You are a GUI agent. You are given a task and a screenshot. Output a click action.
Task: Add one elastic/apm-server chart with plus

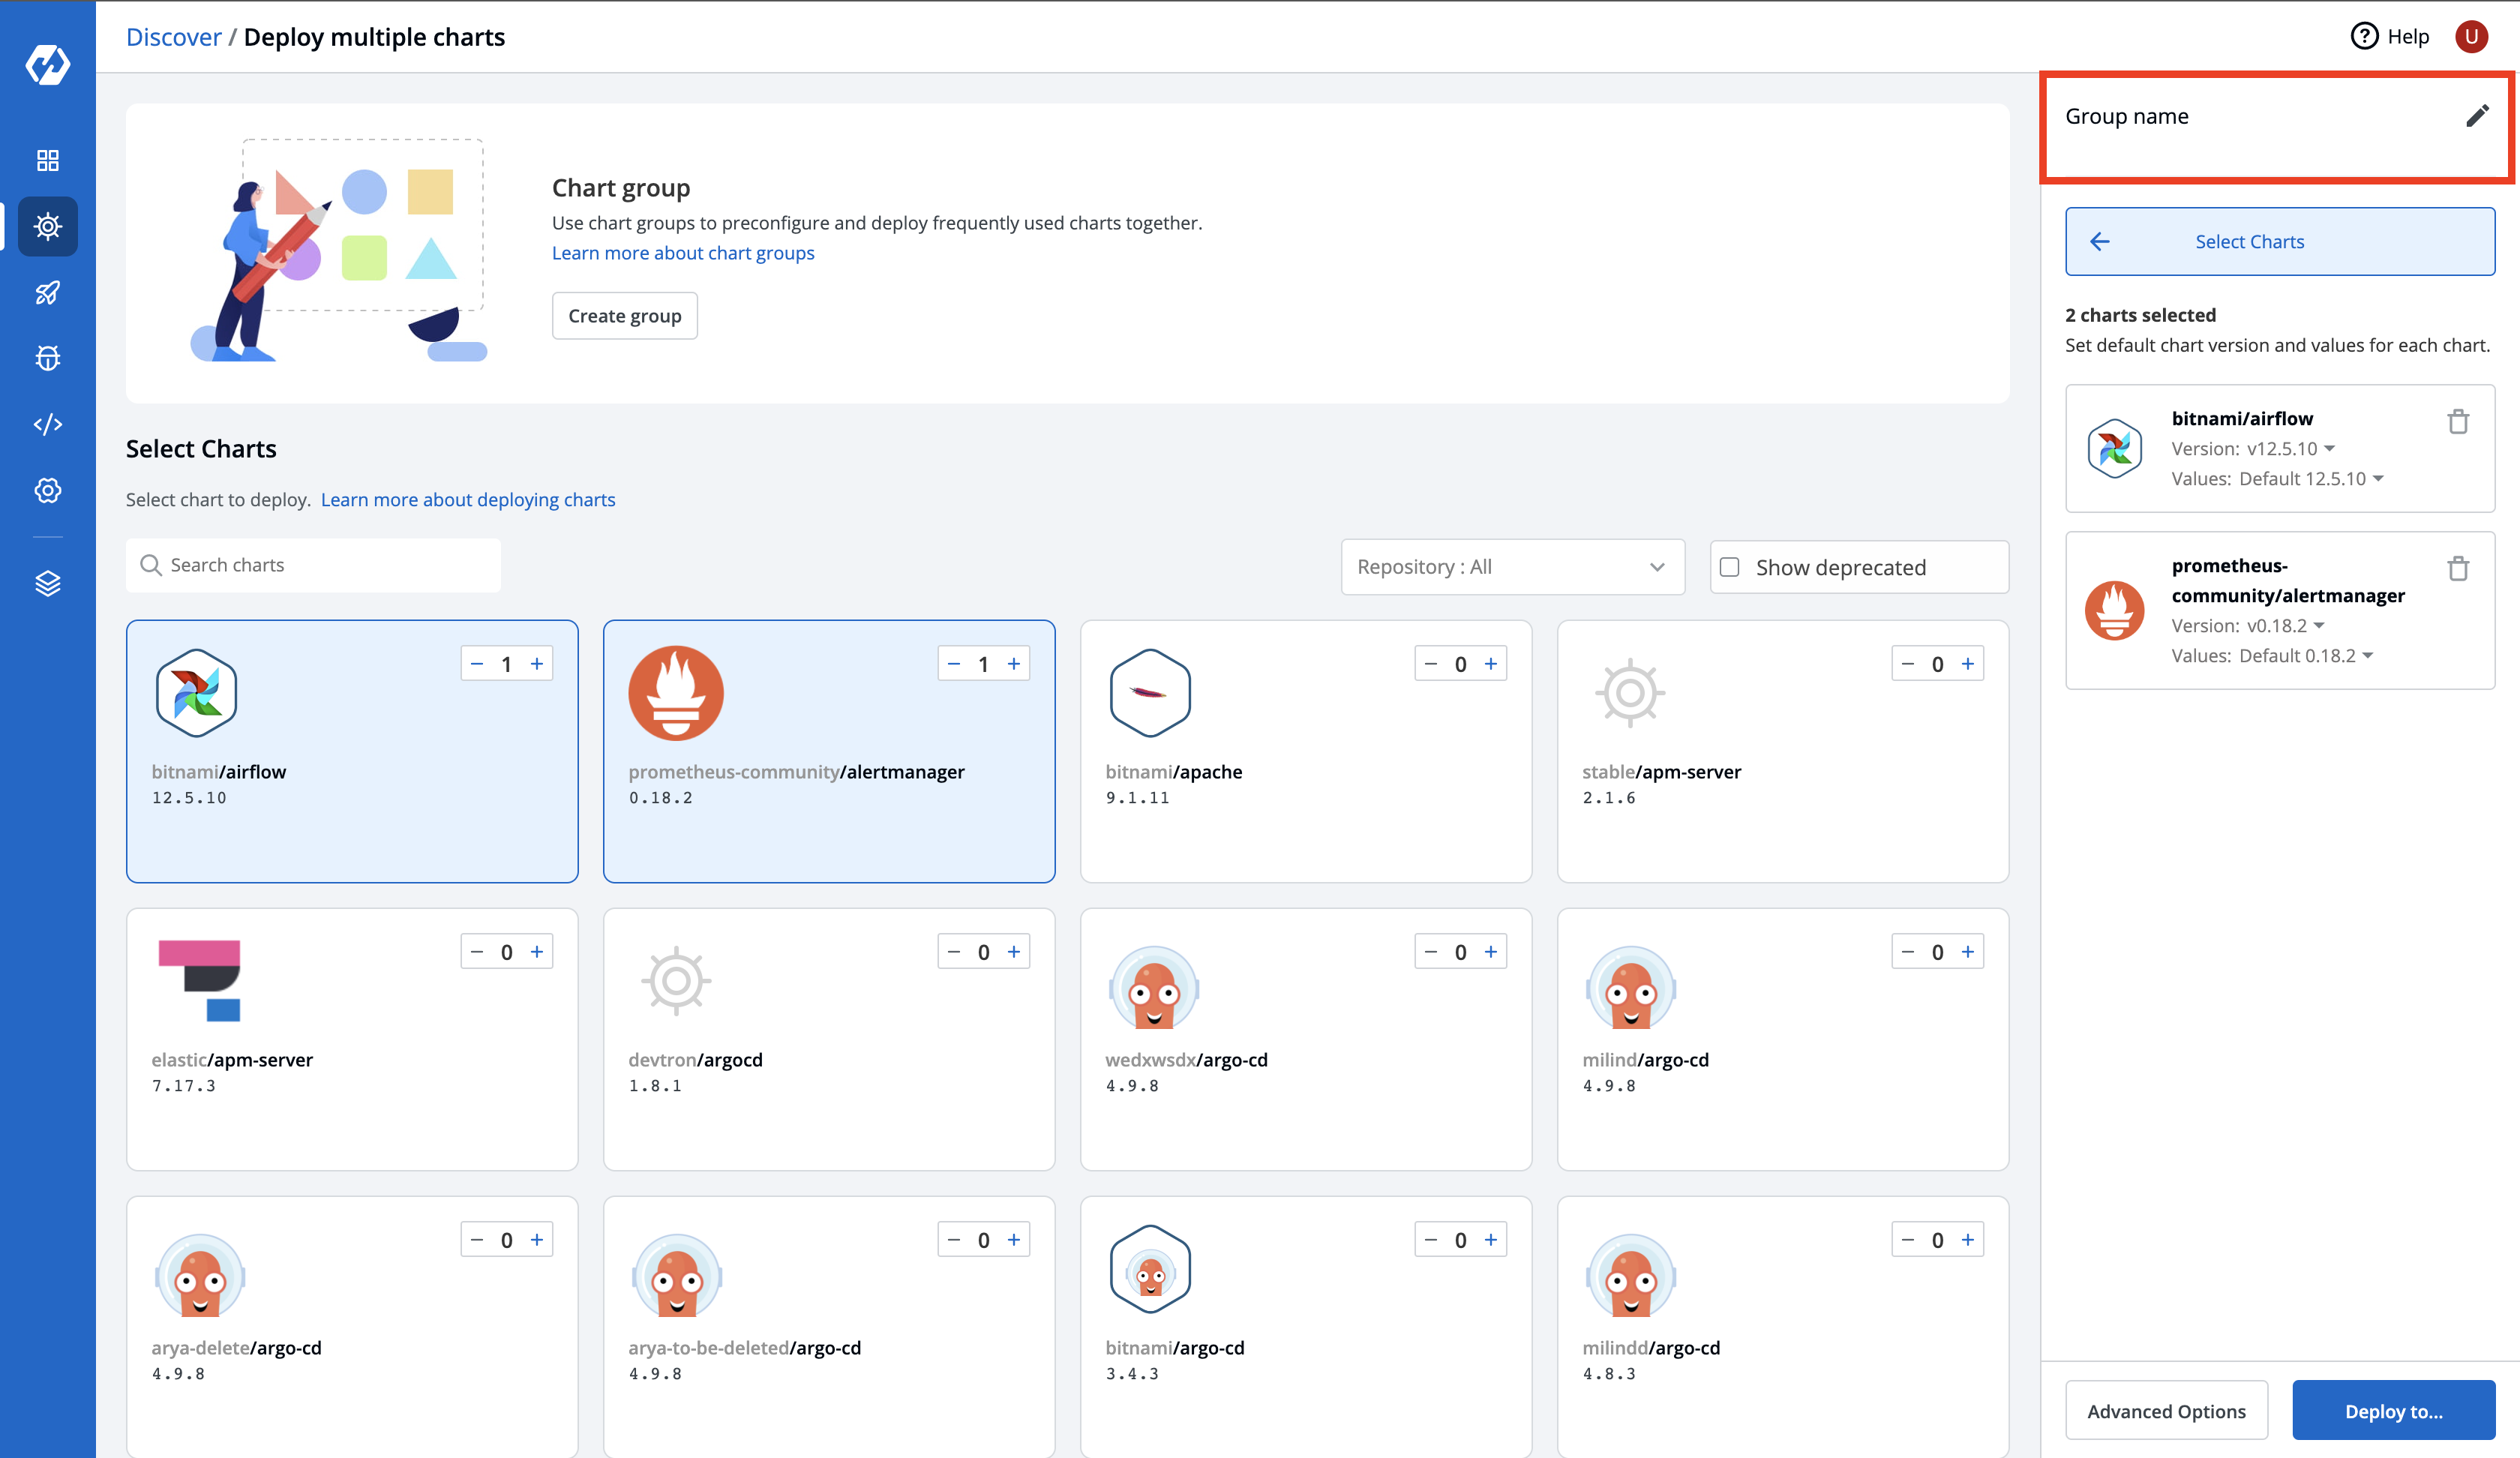pyautogui.click(x=537, y=952)
